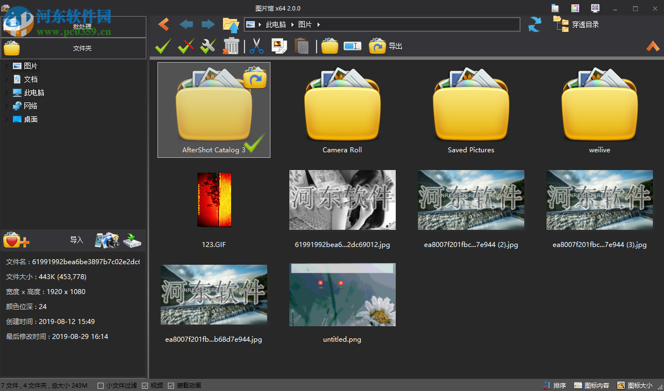Image resolution: width=664 pixels, height=391 pixels.
Task: Enable the 小文件过滤 checkbox
Action: coord(101,385)
